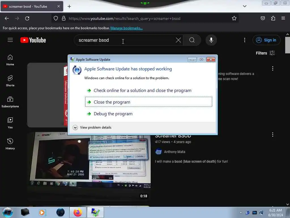Open the Windows Media Player taskbar icon
This screenshot has height=218, width=290.
[x=42, y=212]
